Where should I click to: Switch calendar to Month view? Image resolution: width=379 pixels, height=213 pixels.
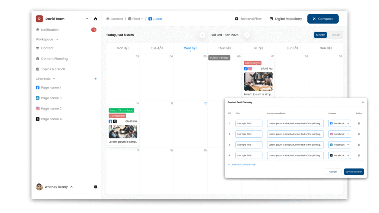coord(320,35)
